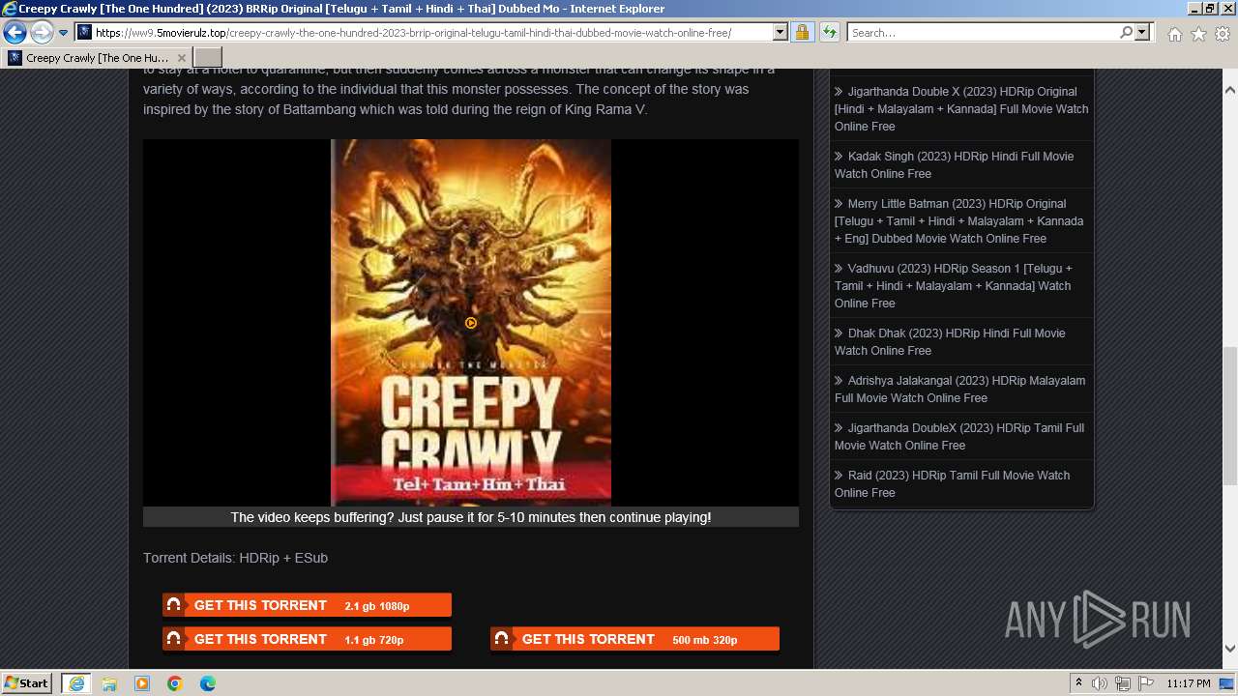
Task: Click the Creepy Crawly movie poster
Action: [x=471, y=323]
